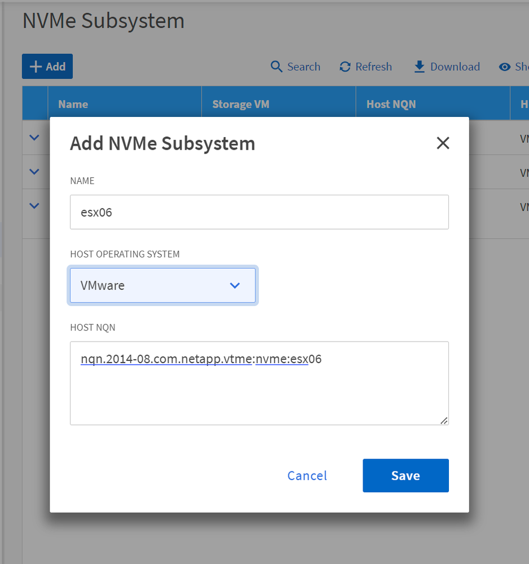529x564 pixels.
Task: Cancel adding the NVMe subsystem
Action: tap(307, 476)
